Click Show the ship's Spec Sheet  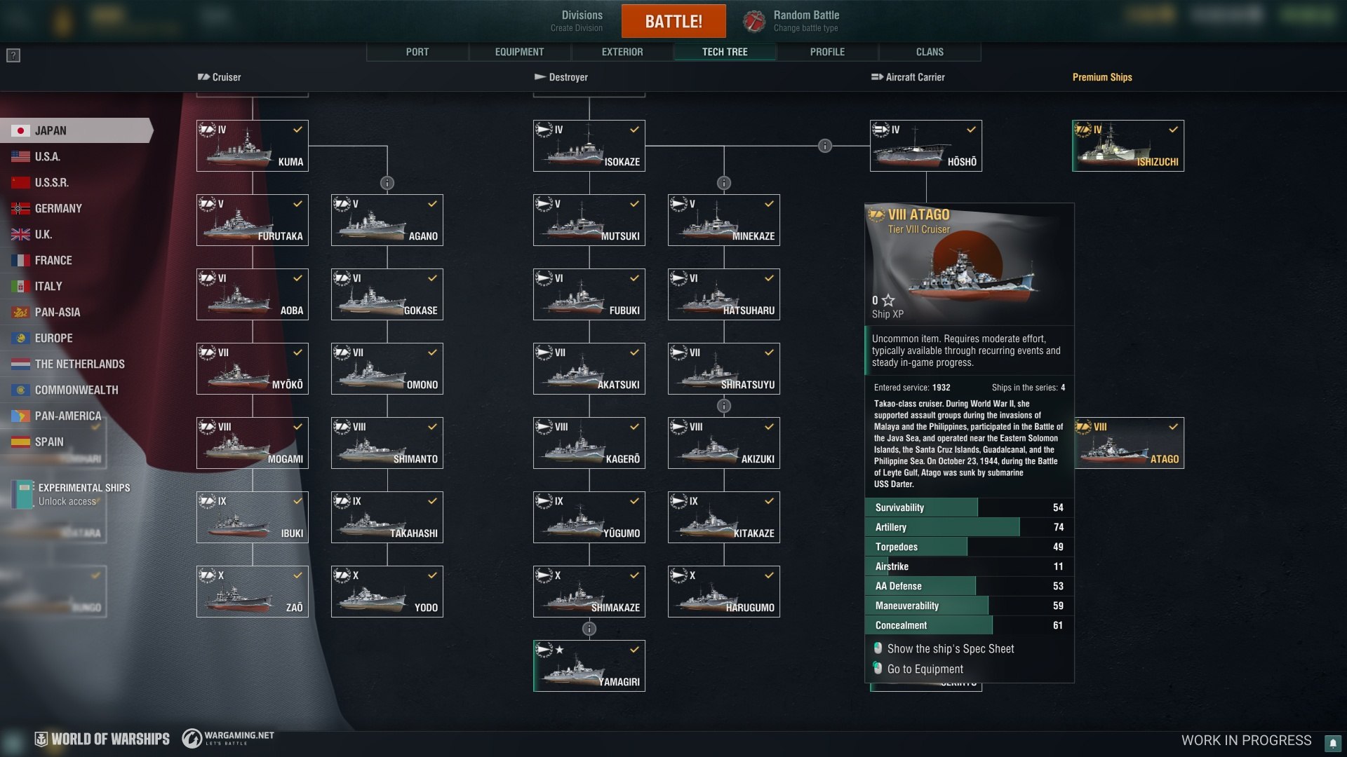pos(951,649)
